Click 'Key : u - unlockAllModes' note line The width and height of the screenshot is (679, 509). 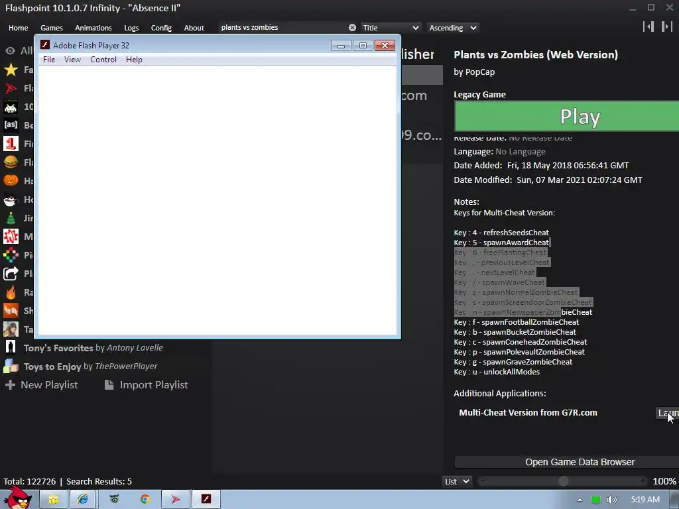click(x=497, y=372)
